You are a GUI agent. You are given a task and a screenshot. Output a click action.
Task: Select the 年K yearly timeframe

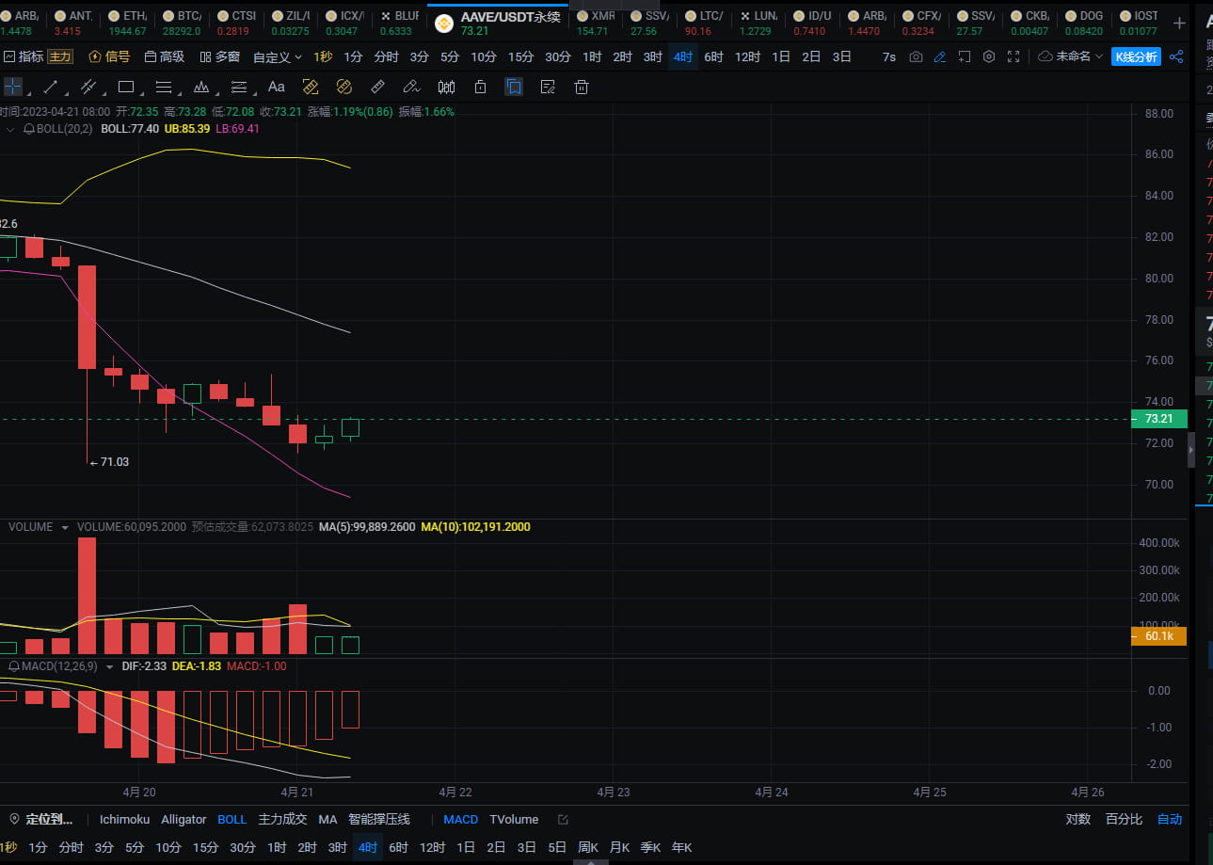[681, 847]
